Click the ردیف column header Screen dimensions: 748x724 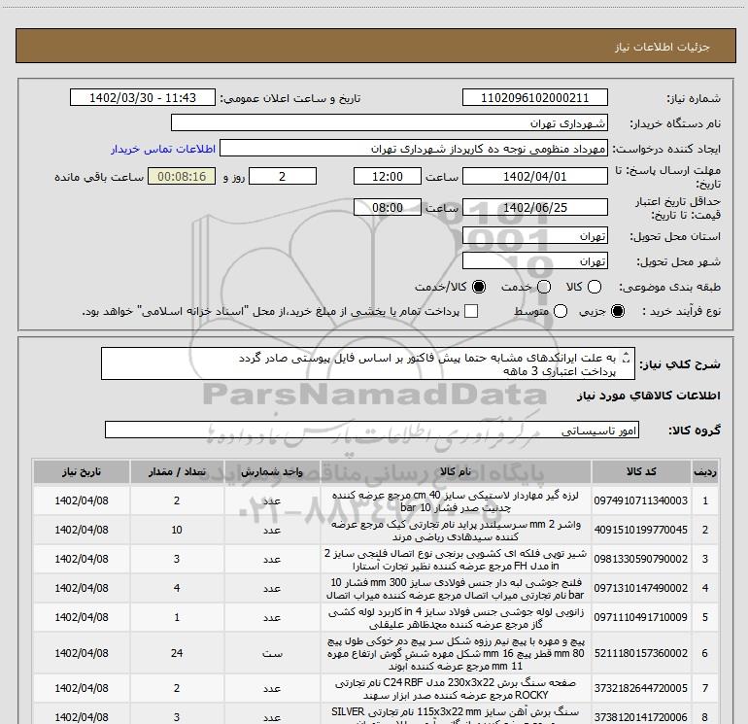[x=705, y=472]
